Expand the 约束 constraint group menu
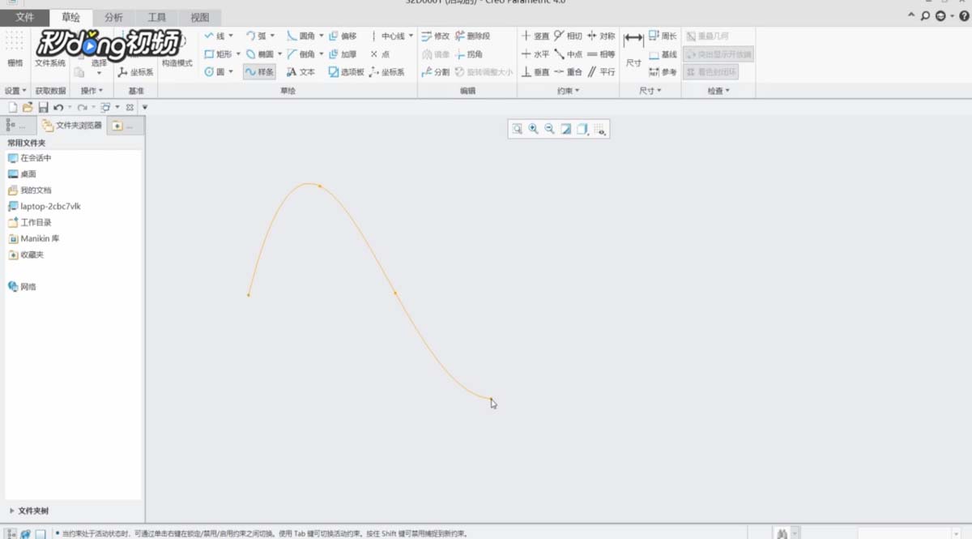 [x=568, y=91]
